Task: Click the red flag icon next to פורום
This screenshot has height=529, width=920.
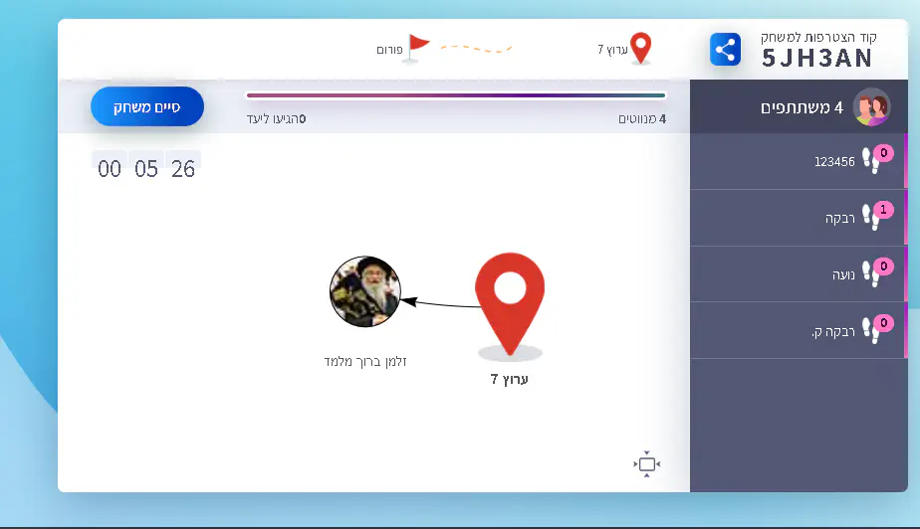Action: 417,47
